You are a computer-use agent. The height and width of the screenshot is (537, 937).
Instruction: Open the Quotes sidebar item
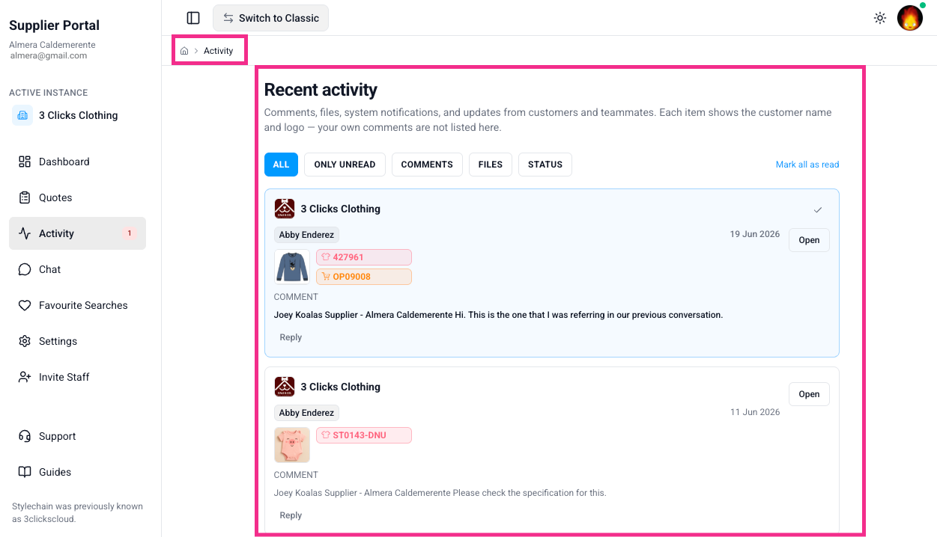[x=77, y=197]
